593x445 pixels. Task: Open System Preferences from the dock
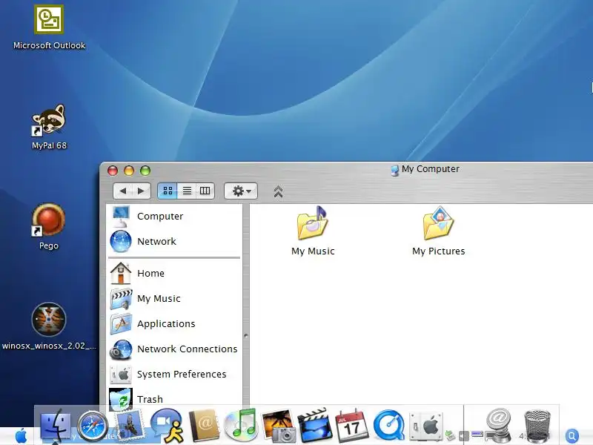(426, 426)
